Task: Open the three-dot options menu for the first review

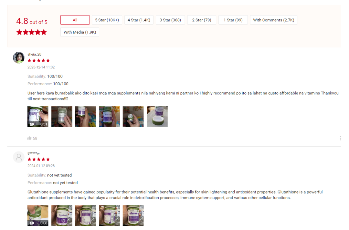Action: click(x=341, y=138)
